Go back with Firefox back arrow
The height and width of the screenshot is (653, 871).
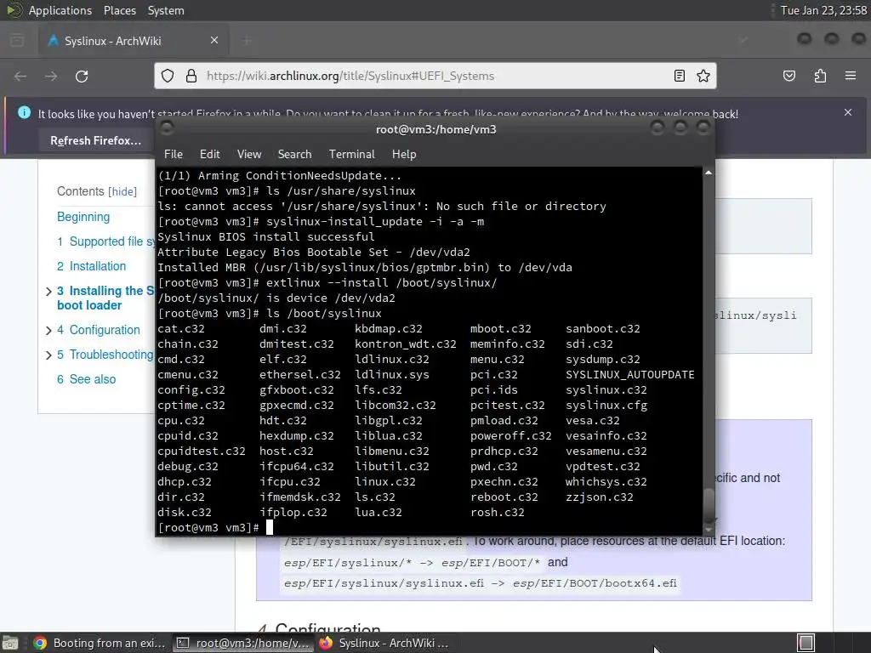point(20,76)
